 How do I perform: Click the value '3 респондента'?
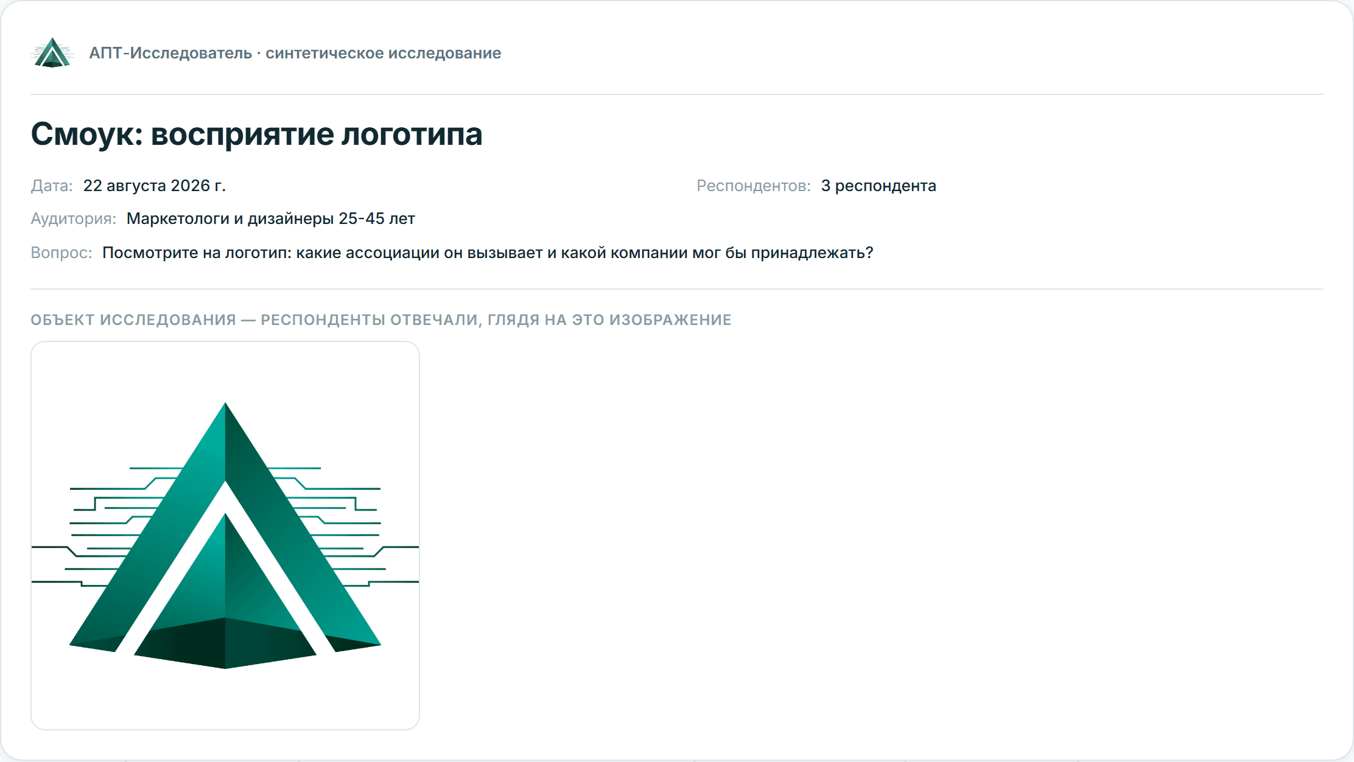[879, 186]
